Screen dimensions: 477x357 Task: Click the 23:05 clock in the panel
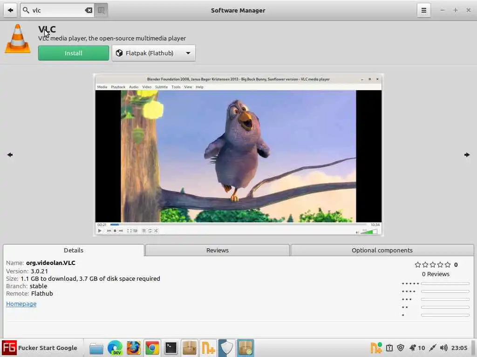(x=459, y=348)
